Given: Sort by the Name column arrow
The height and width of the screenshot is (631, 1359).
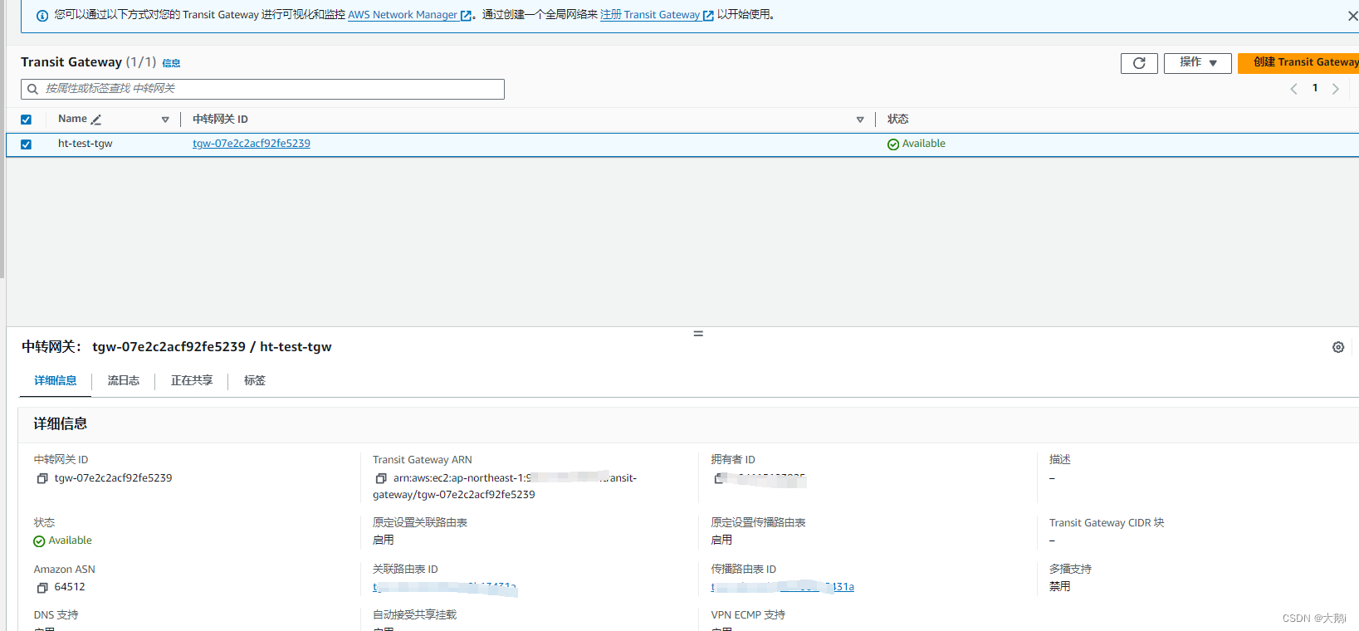Looking at the screenshot, I should (165, 120).
